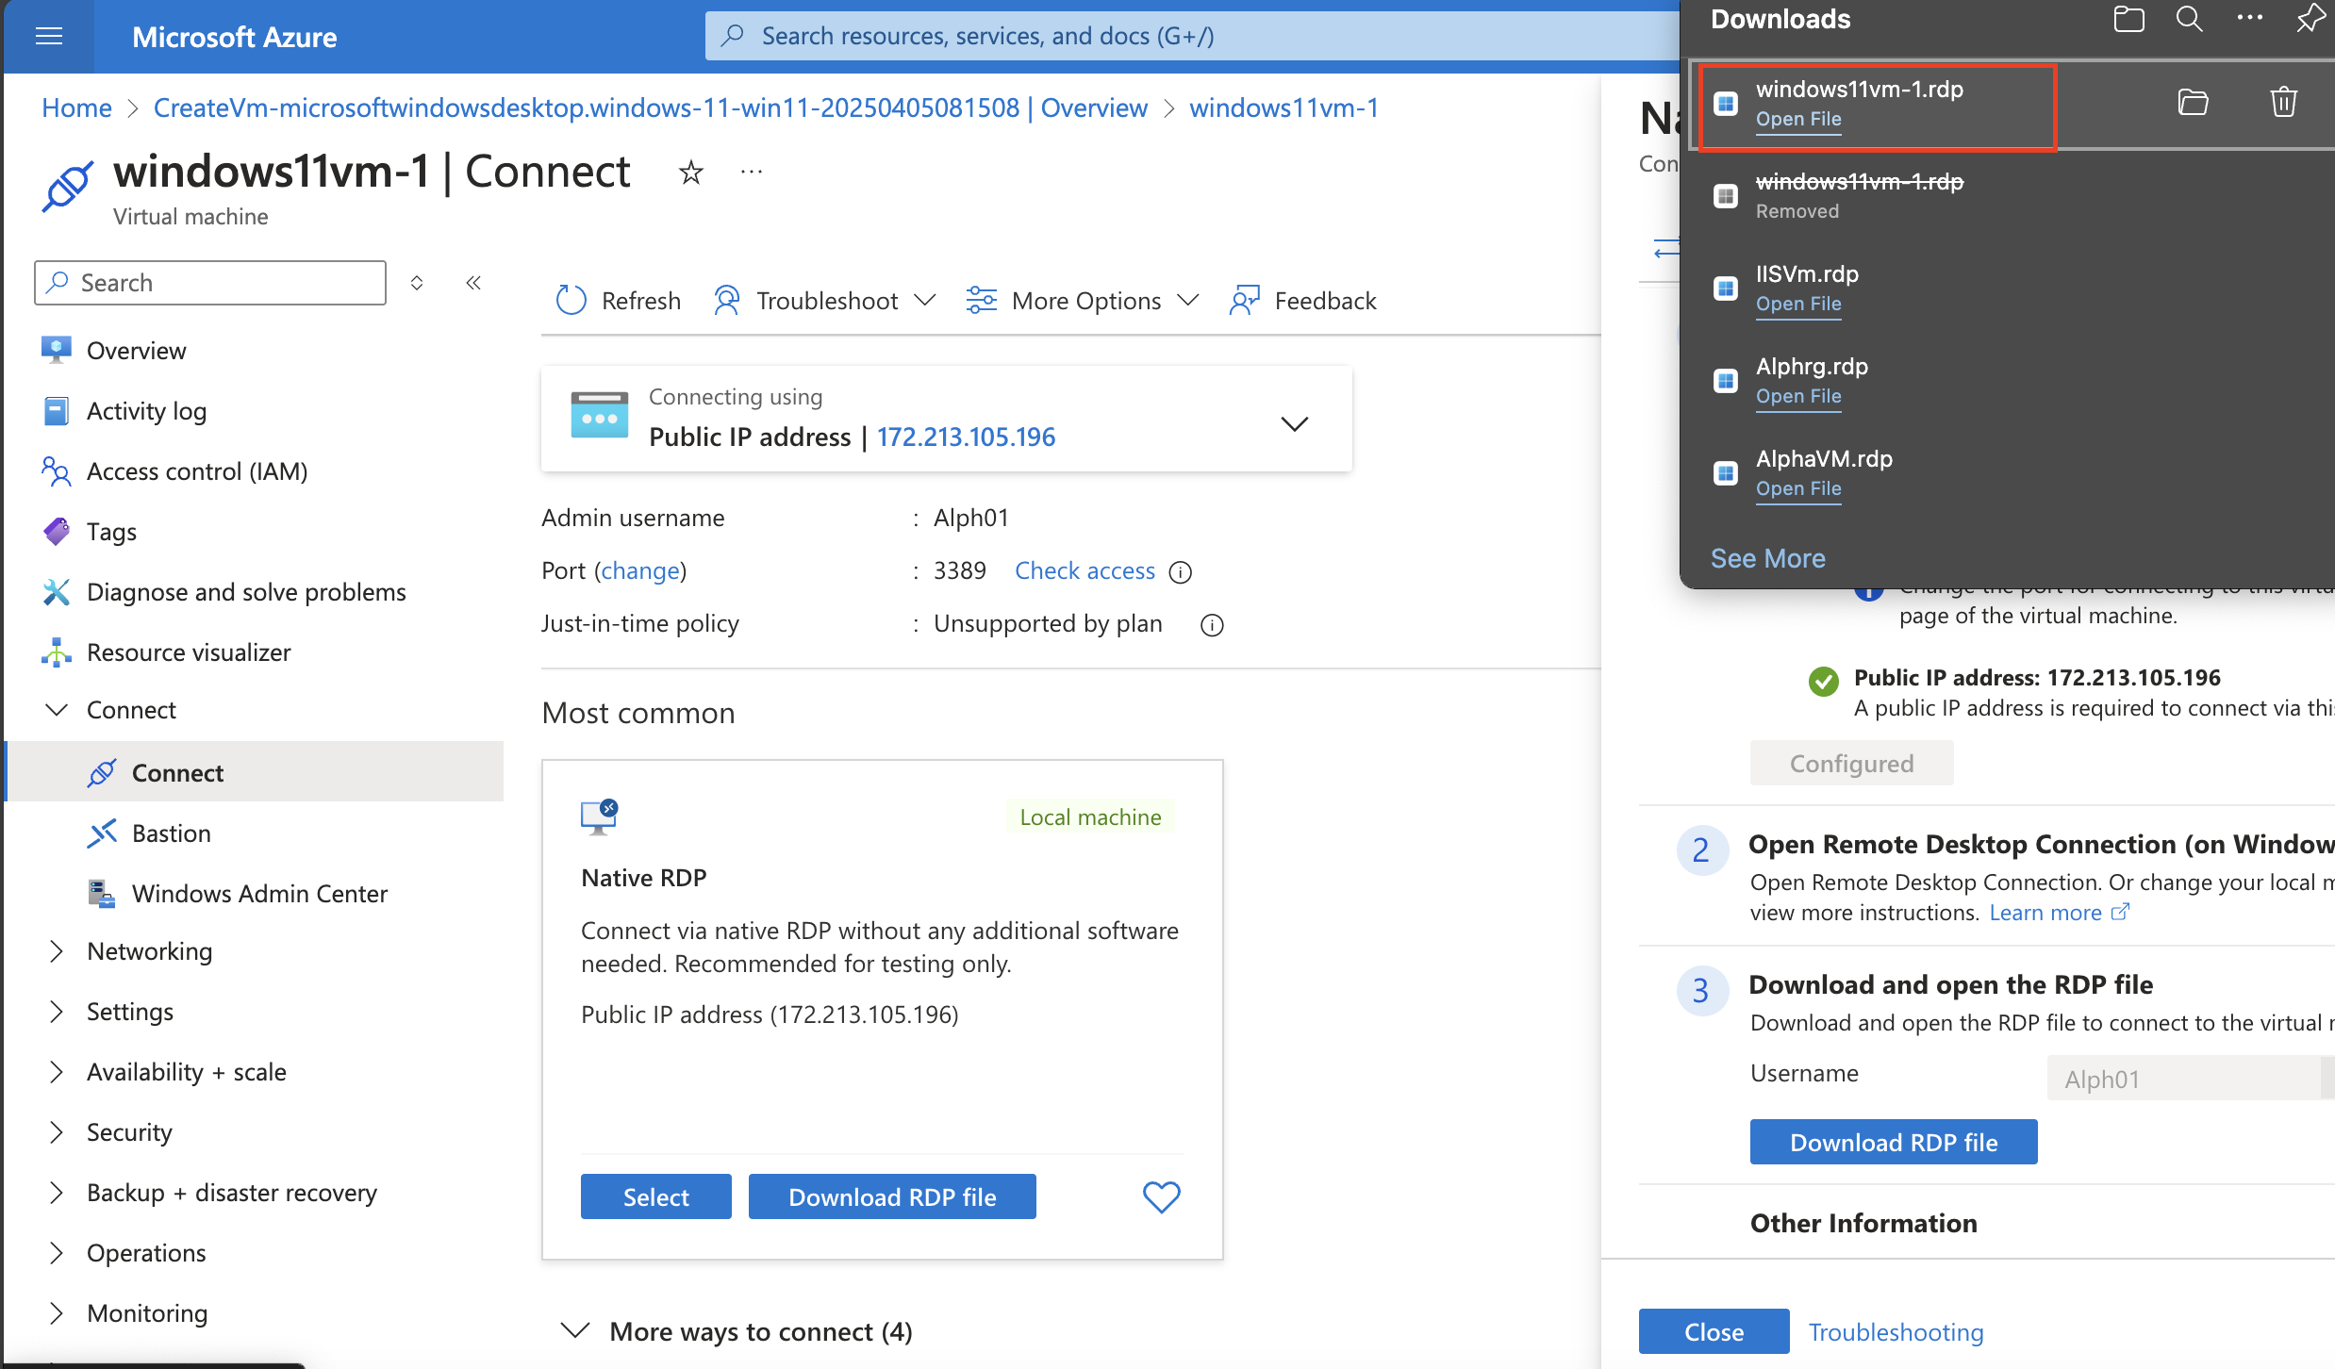Open the Downloads folder icon in header
The height and width of the screenshot is (1369, 2335).
click(x=2128, y=19)
